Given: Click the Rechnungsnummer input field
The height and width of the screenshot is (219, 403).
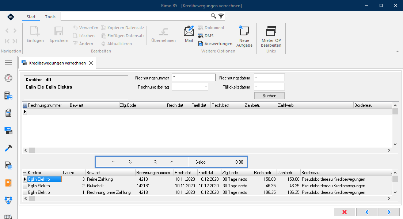Looking at the screenshot, I should (x=194, y=78).
